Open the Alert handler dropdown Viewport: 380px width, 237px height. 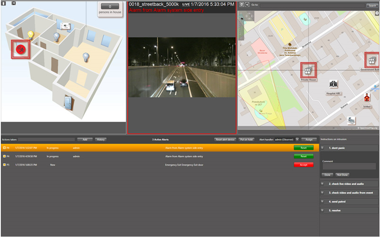tap(297, 139)
